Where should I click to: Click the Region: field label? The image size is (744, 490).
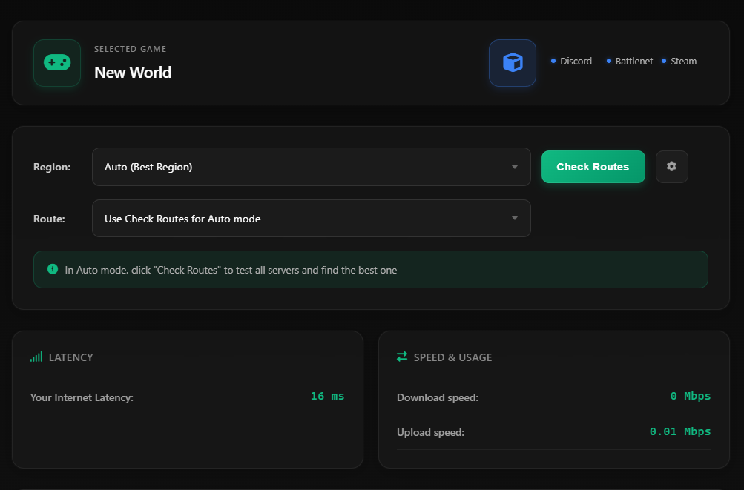tap(52, 167)
